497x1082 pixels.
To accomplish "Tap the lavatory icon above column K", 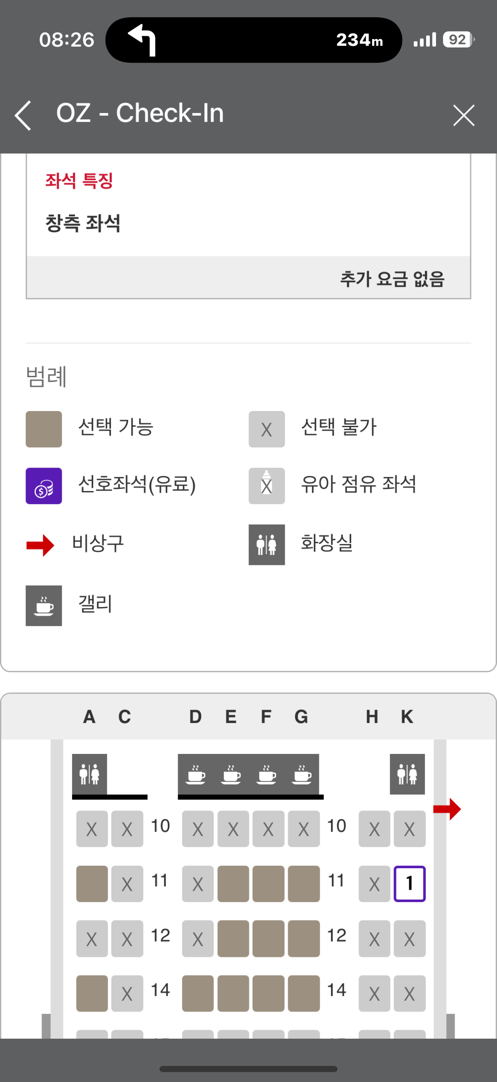I will point(407,774).
